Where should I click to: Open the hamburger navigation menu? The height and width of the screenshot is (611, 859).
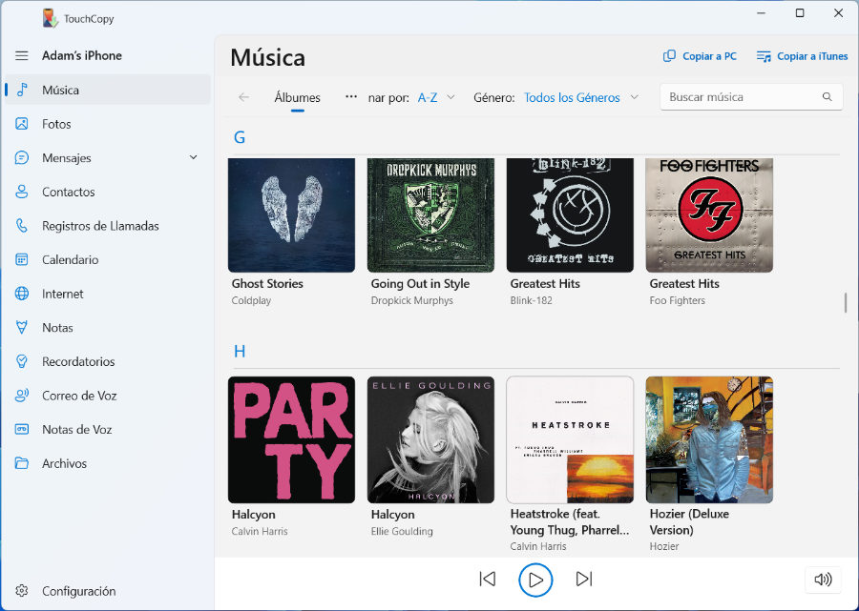21,56
